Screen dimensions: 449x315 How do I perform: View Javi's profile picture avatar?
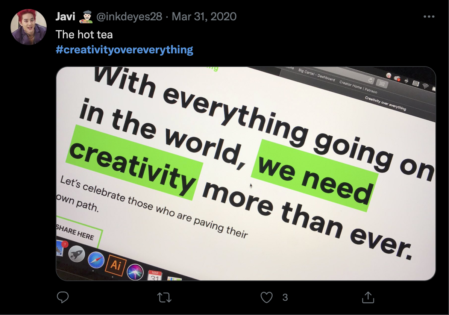click(x=28, y=27)
